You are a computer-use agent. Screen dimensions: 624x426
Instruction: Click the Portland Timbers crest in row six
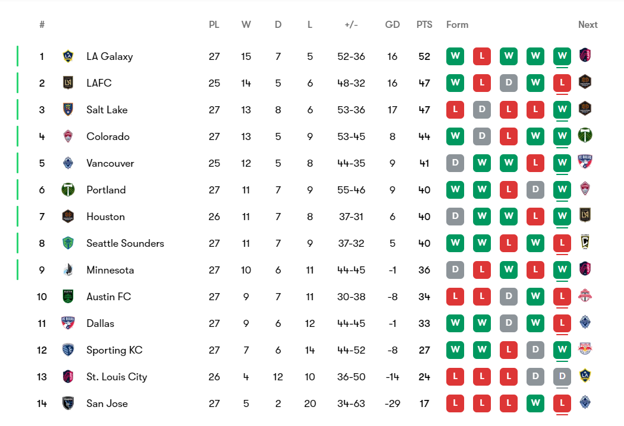pyautogui.click(x=68, y=190)
